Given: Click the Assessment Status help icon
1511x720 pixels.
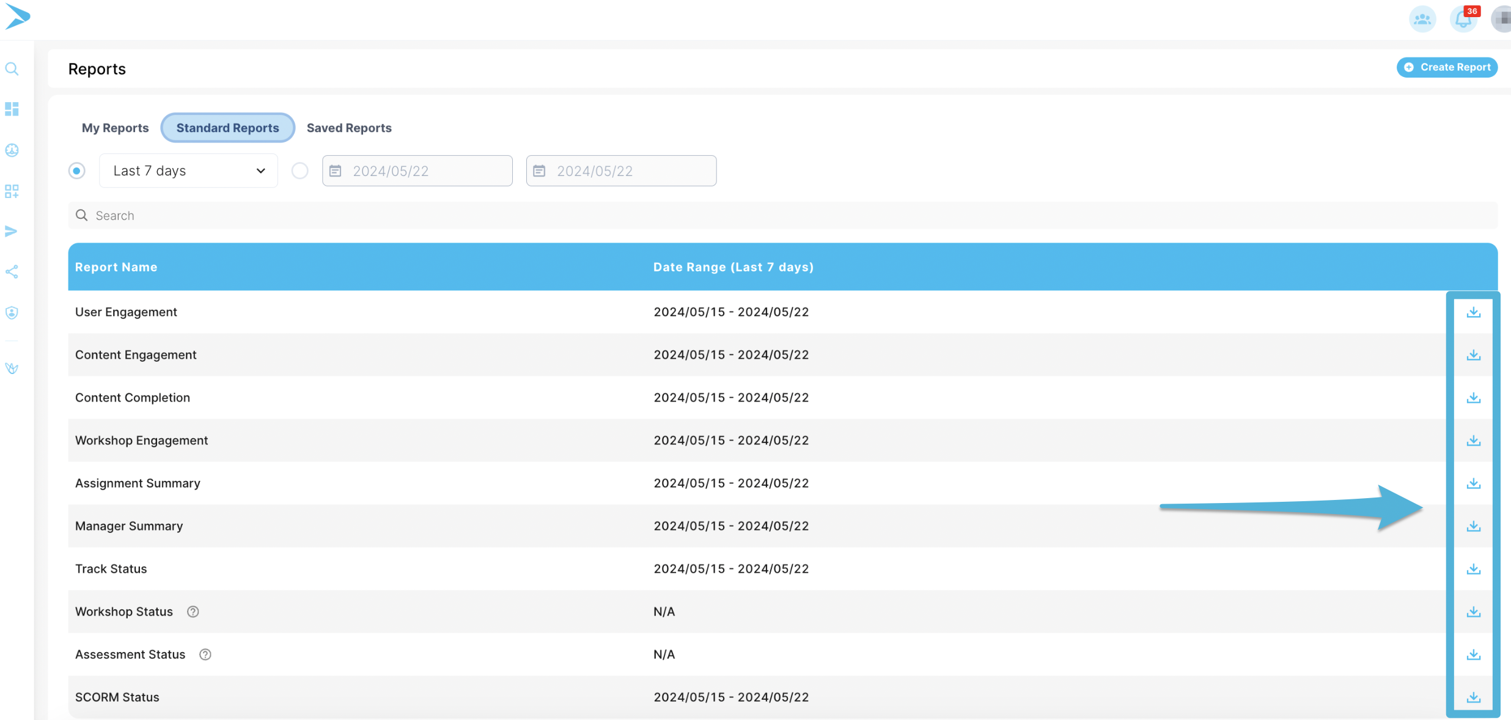Looking at the screenshot, I should [205, 655].
